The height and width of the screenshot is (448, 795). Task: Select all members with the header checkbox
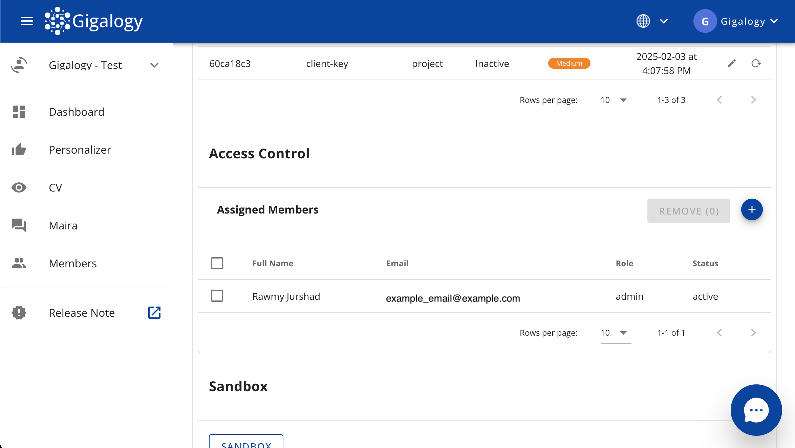click(217, 263)
